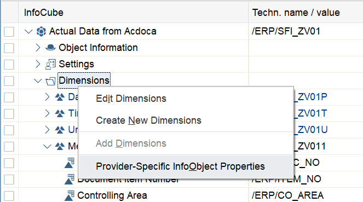Image resolution: width=363 pixels, height=202 pixels.
Task: Click the hat icon next to Object Information
Action: 50,48
